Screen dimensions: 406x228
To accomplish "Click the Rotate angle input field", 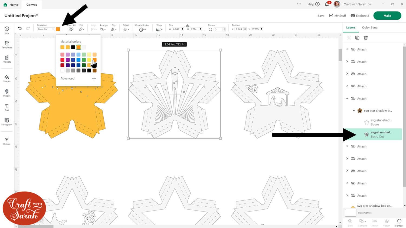I will click(218, 29).
